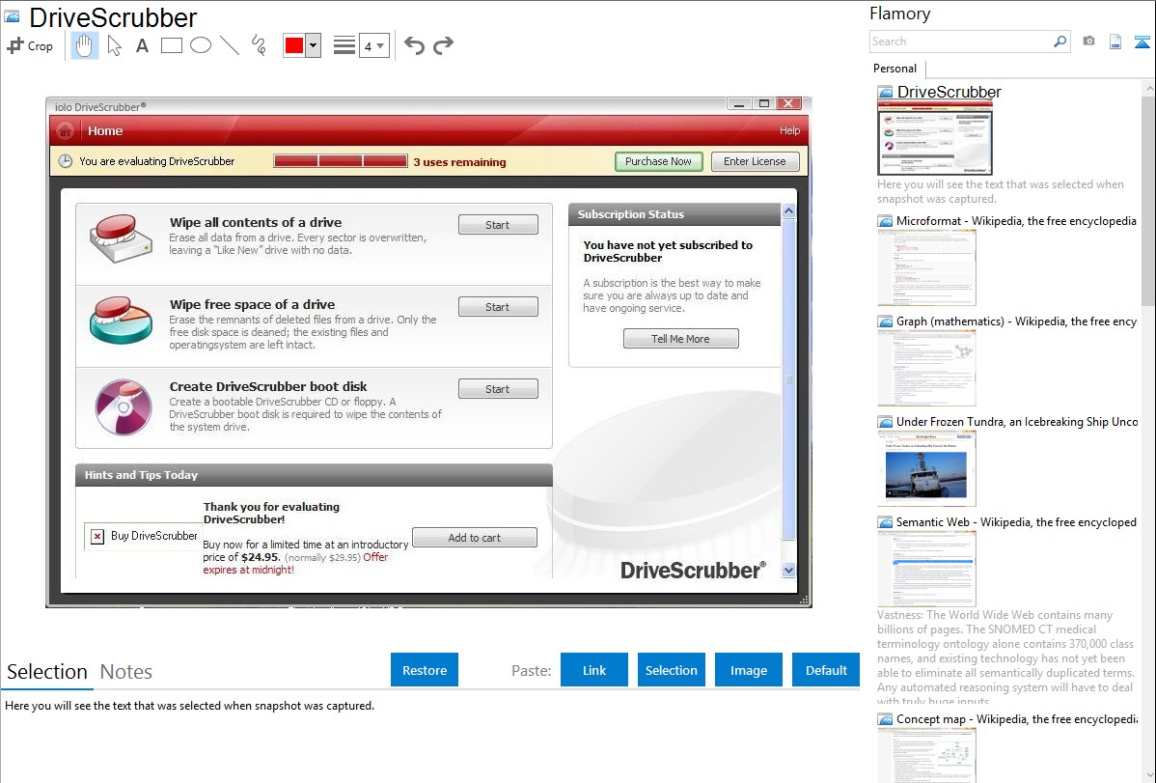Select the ellipse shape tool

pos(201,45)
